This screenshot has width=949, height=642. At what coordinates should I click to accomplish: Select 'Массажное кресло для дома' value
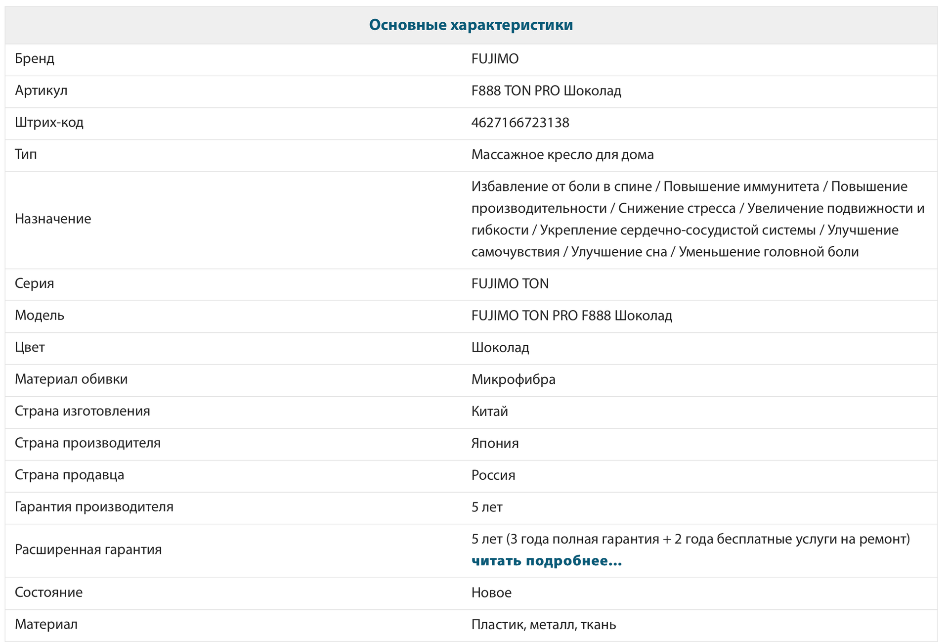tap(562, 154)
